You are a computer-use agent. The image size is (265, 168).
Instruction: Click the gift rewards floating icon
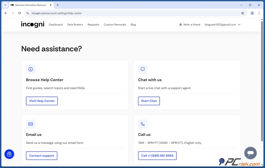[x=9, y=154]
